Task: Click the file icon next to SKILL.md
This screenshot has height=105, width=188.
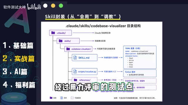Action: coord(75,58)
